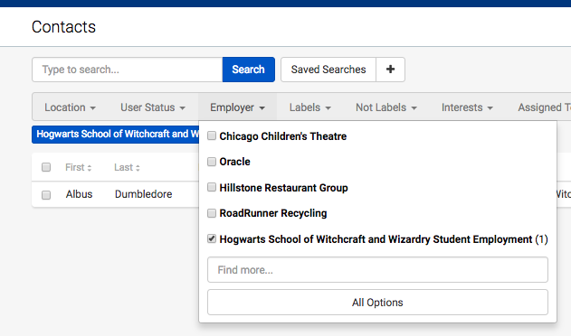
Task: Select the Albus Dumbledore row checkbox
Action: pos(46,195)
